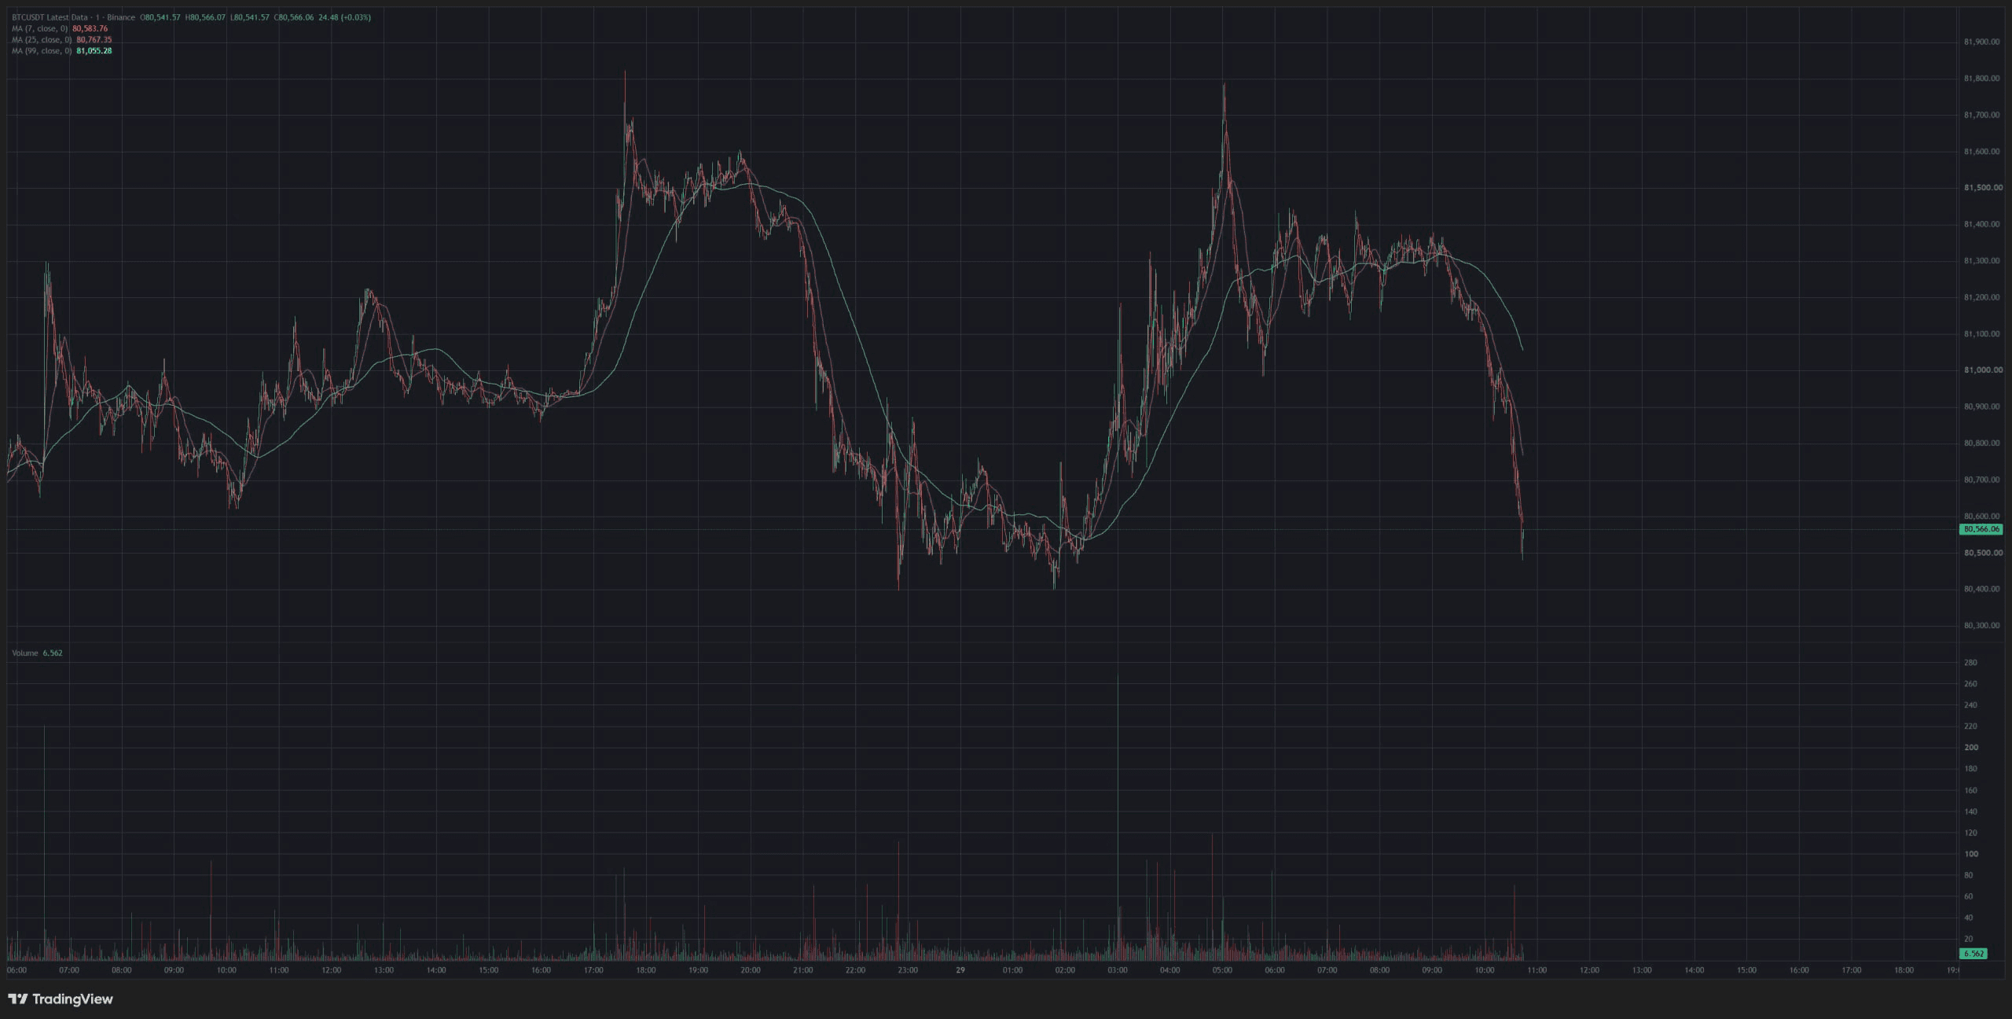This screenshot has height=1019, width=2012.
Task: Click the high value H80,566.07
Action: (205, 17)
